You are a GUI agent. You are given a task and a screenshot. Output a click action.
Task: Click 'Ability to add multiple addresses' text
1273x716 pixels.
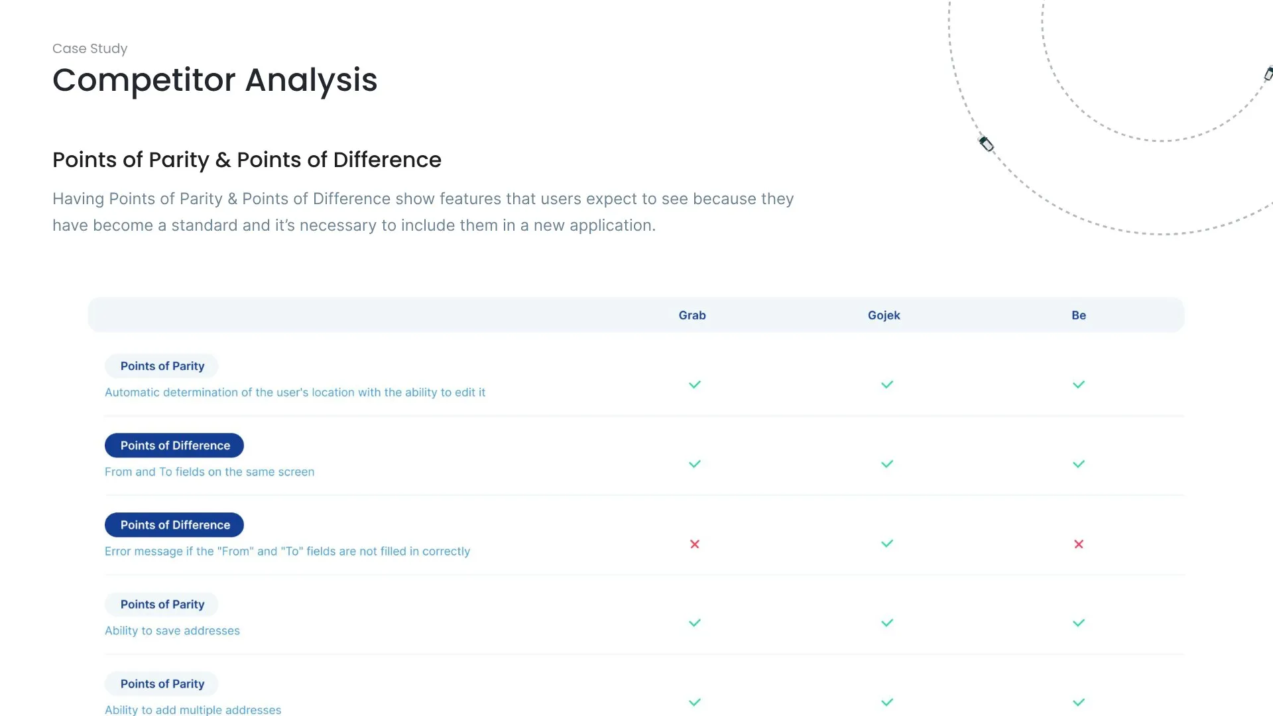pyautogui.click(x=193, y=710)
